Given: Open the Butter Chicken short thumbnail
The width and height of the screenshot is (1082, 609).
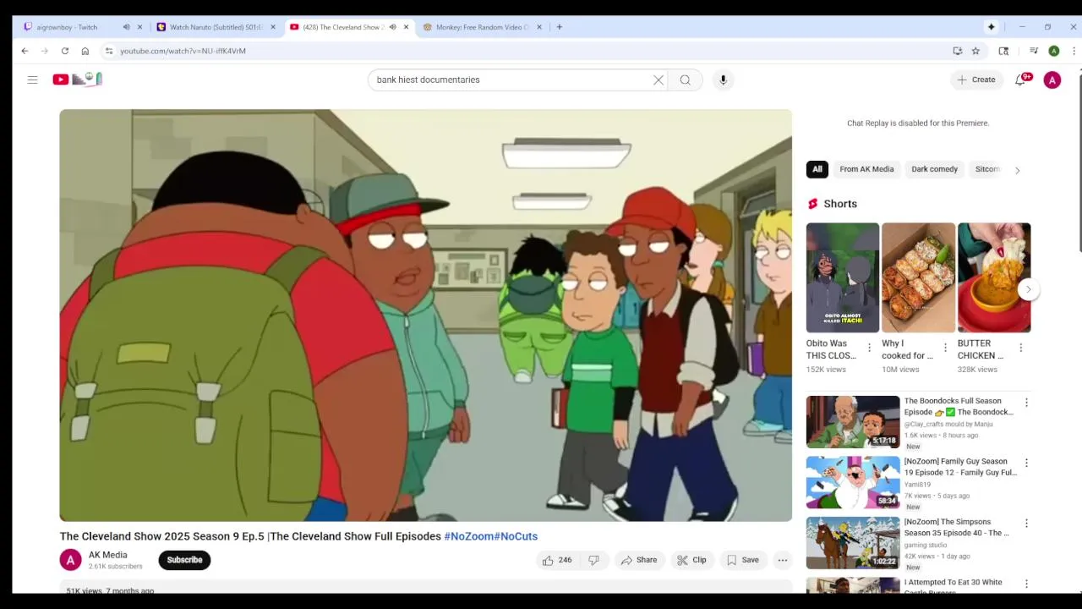Looking at the screenshot, I should [994, 277].
